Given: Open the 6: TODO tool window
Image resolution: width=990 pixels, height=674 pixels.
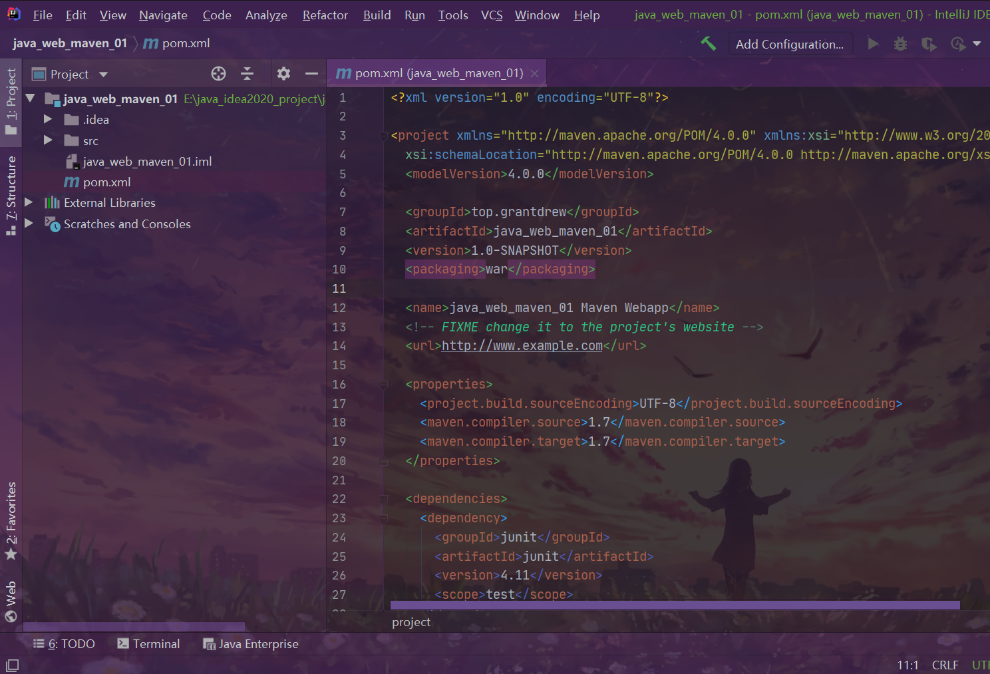Looking at the screenshot, I should [x=64, y=643].
